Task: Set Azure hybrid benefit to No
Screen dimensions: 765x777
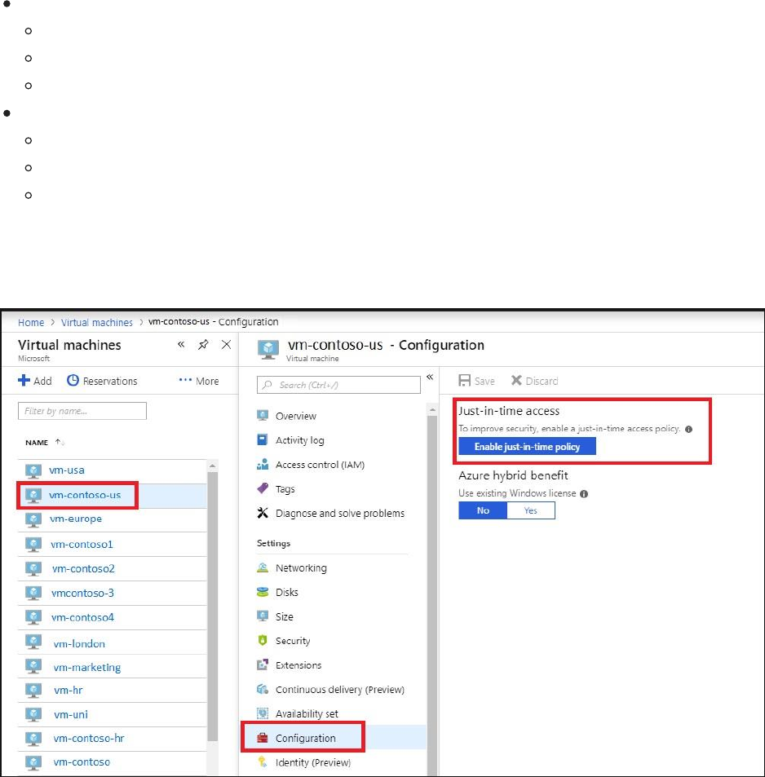Action: (483, 510)
